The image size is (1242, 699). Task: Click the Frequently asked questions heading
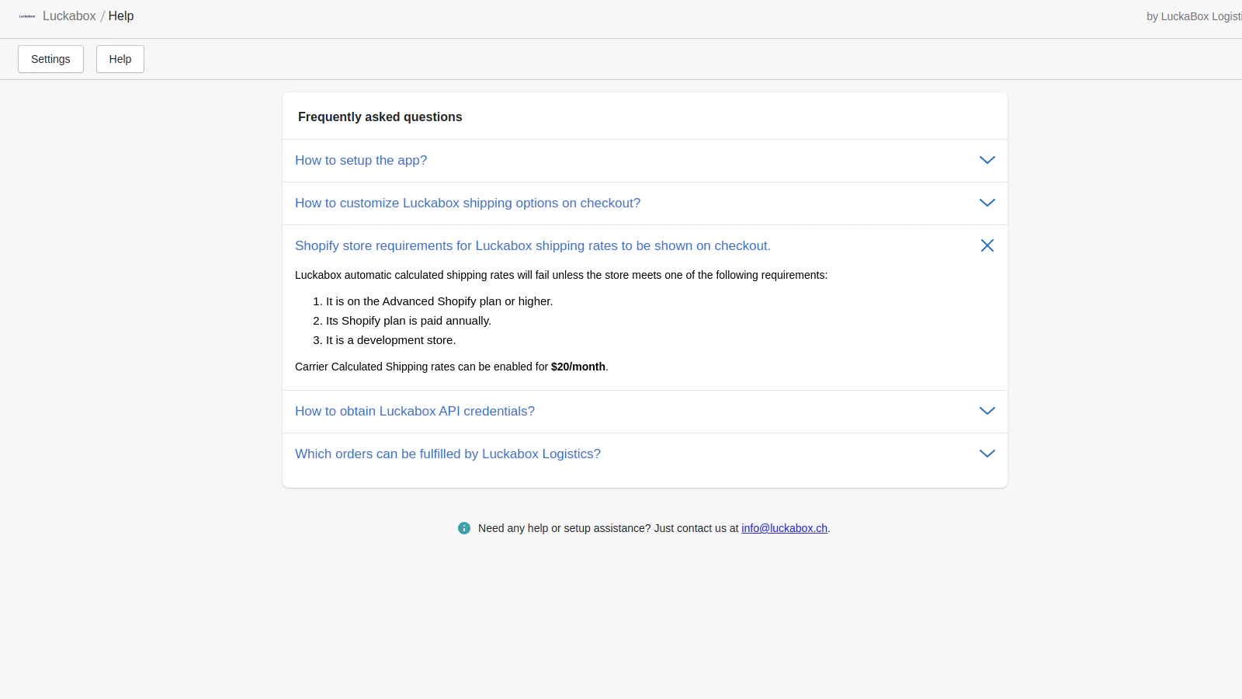pyautogui.click(x=380, y=116)
